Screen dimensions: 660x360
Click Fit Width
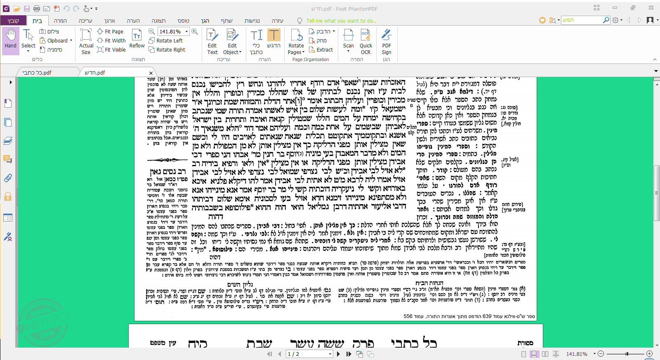[111, 40]
